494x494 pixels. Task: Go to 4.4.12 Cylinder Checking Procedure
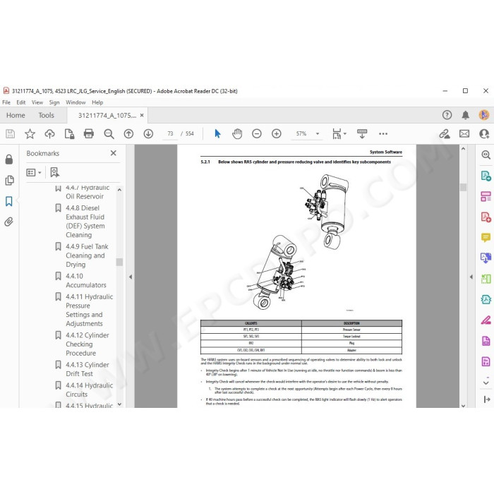click(88, 344)
